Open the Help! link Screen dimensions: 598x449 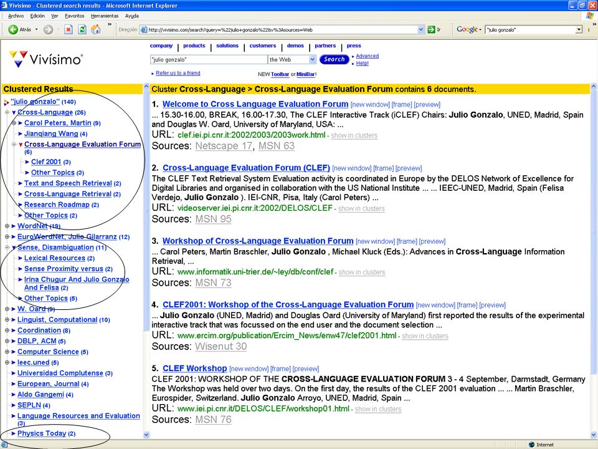(x=363, y=64)
